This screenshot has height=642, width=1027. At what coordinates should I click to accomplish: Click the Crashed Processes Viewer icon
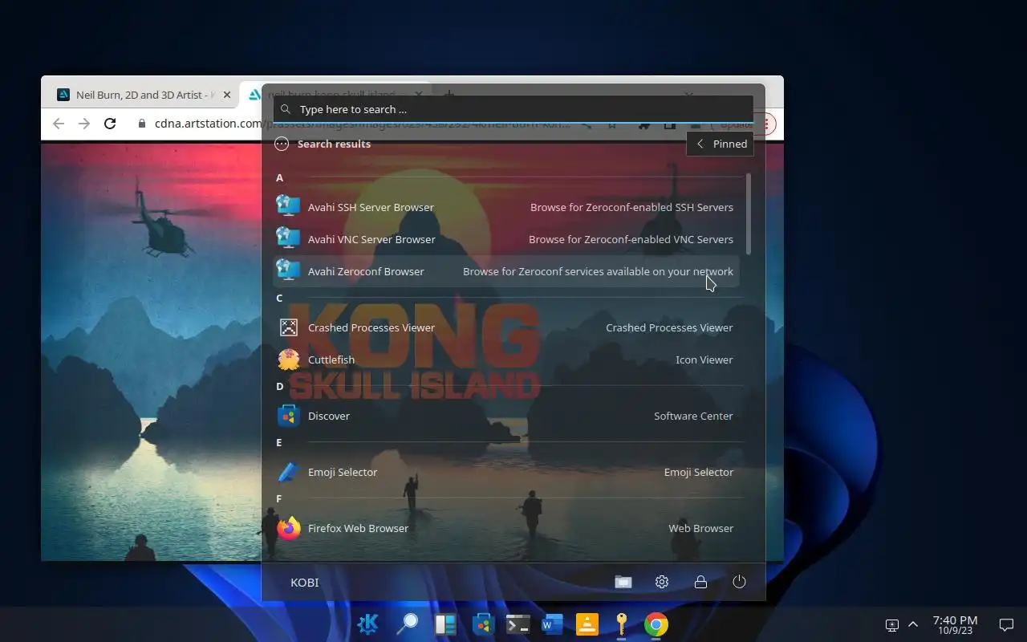click(288, 327)
